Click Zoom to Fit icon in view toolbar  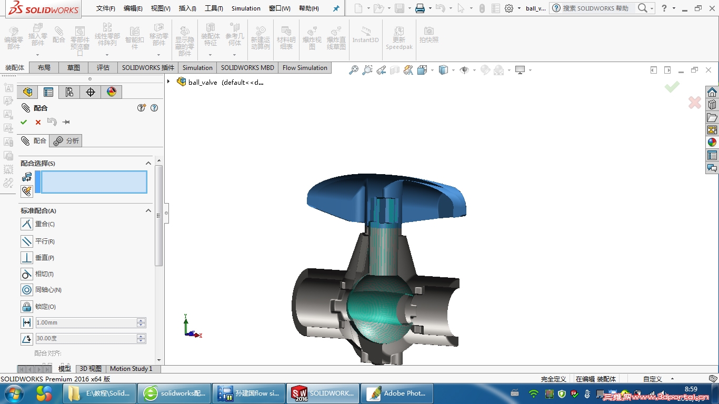coord(354,70)
